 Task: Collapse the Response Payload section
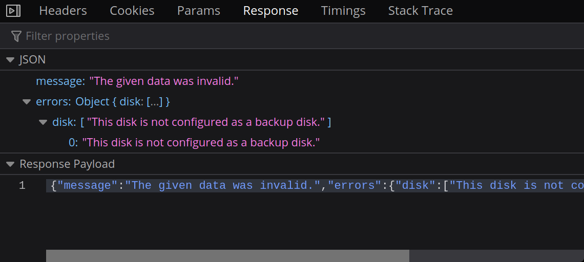(x=10, y=164)
